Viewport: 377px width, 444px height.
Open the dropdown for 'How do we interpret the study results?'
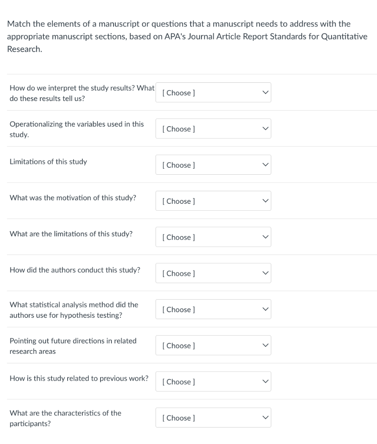213,92
